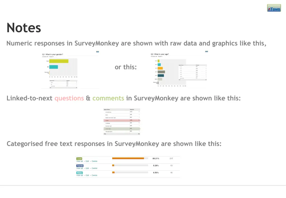This screenshot has width=286, height=198.
Task: Click the pink highlighted row in response table
Action: point(121,120)
